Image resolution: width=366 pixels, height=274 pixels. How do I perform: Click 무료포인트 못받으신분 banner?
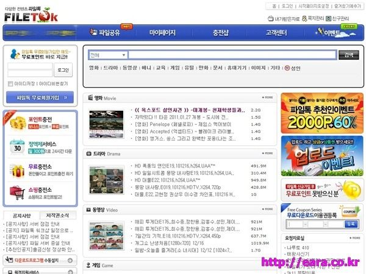tap(322, 189)
